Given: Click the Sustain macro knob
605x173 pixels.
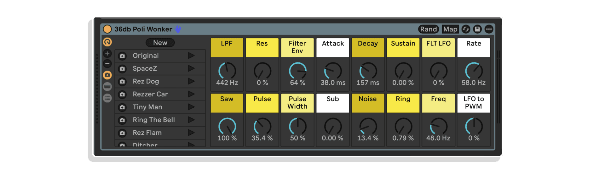Looking at the screenshot, I should (404, 71).
